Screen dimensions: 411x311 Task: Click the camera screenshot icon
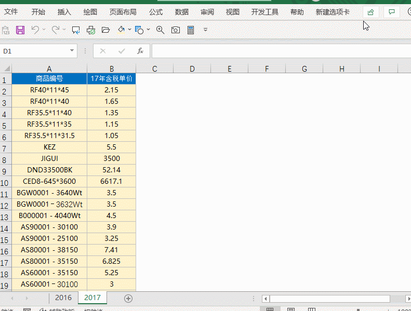pyautogui.click(x=175, y=30)
